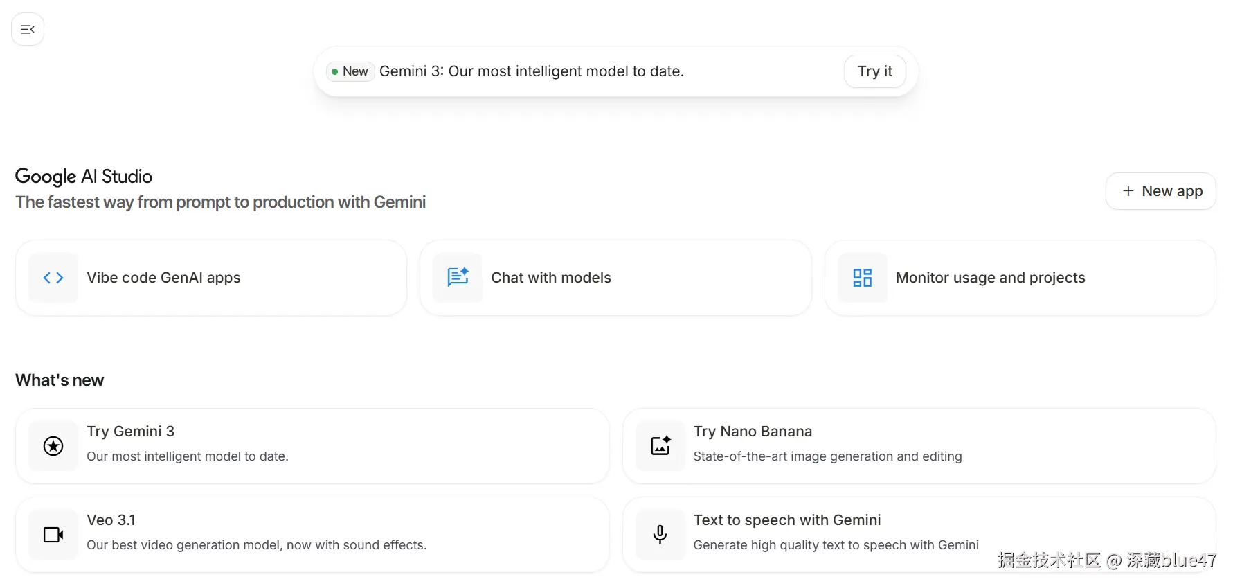The height and width of the screenshot is (586, 1233).
Task: Click the Google AI Studio logo heading
Action: point(84,177)
